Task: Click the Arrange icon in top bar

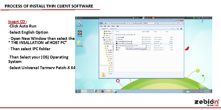Action: (194, 18)
